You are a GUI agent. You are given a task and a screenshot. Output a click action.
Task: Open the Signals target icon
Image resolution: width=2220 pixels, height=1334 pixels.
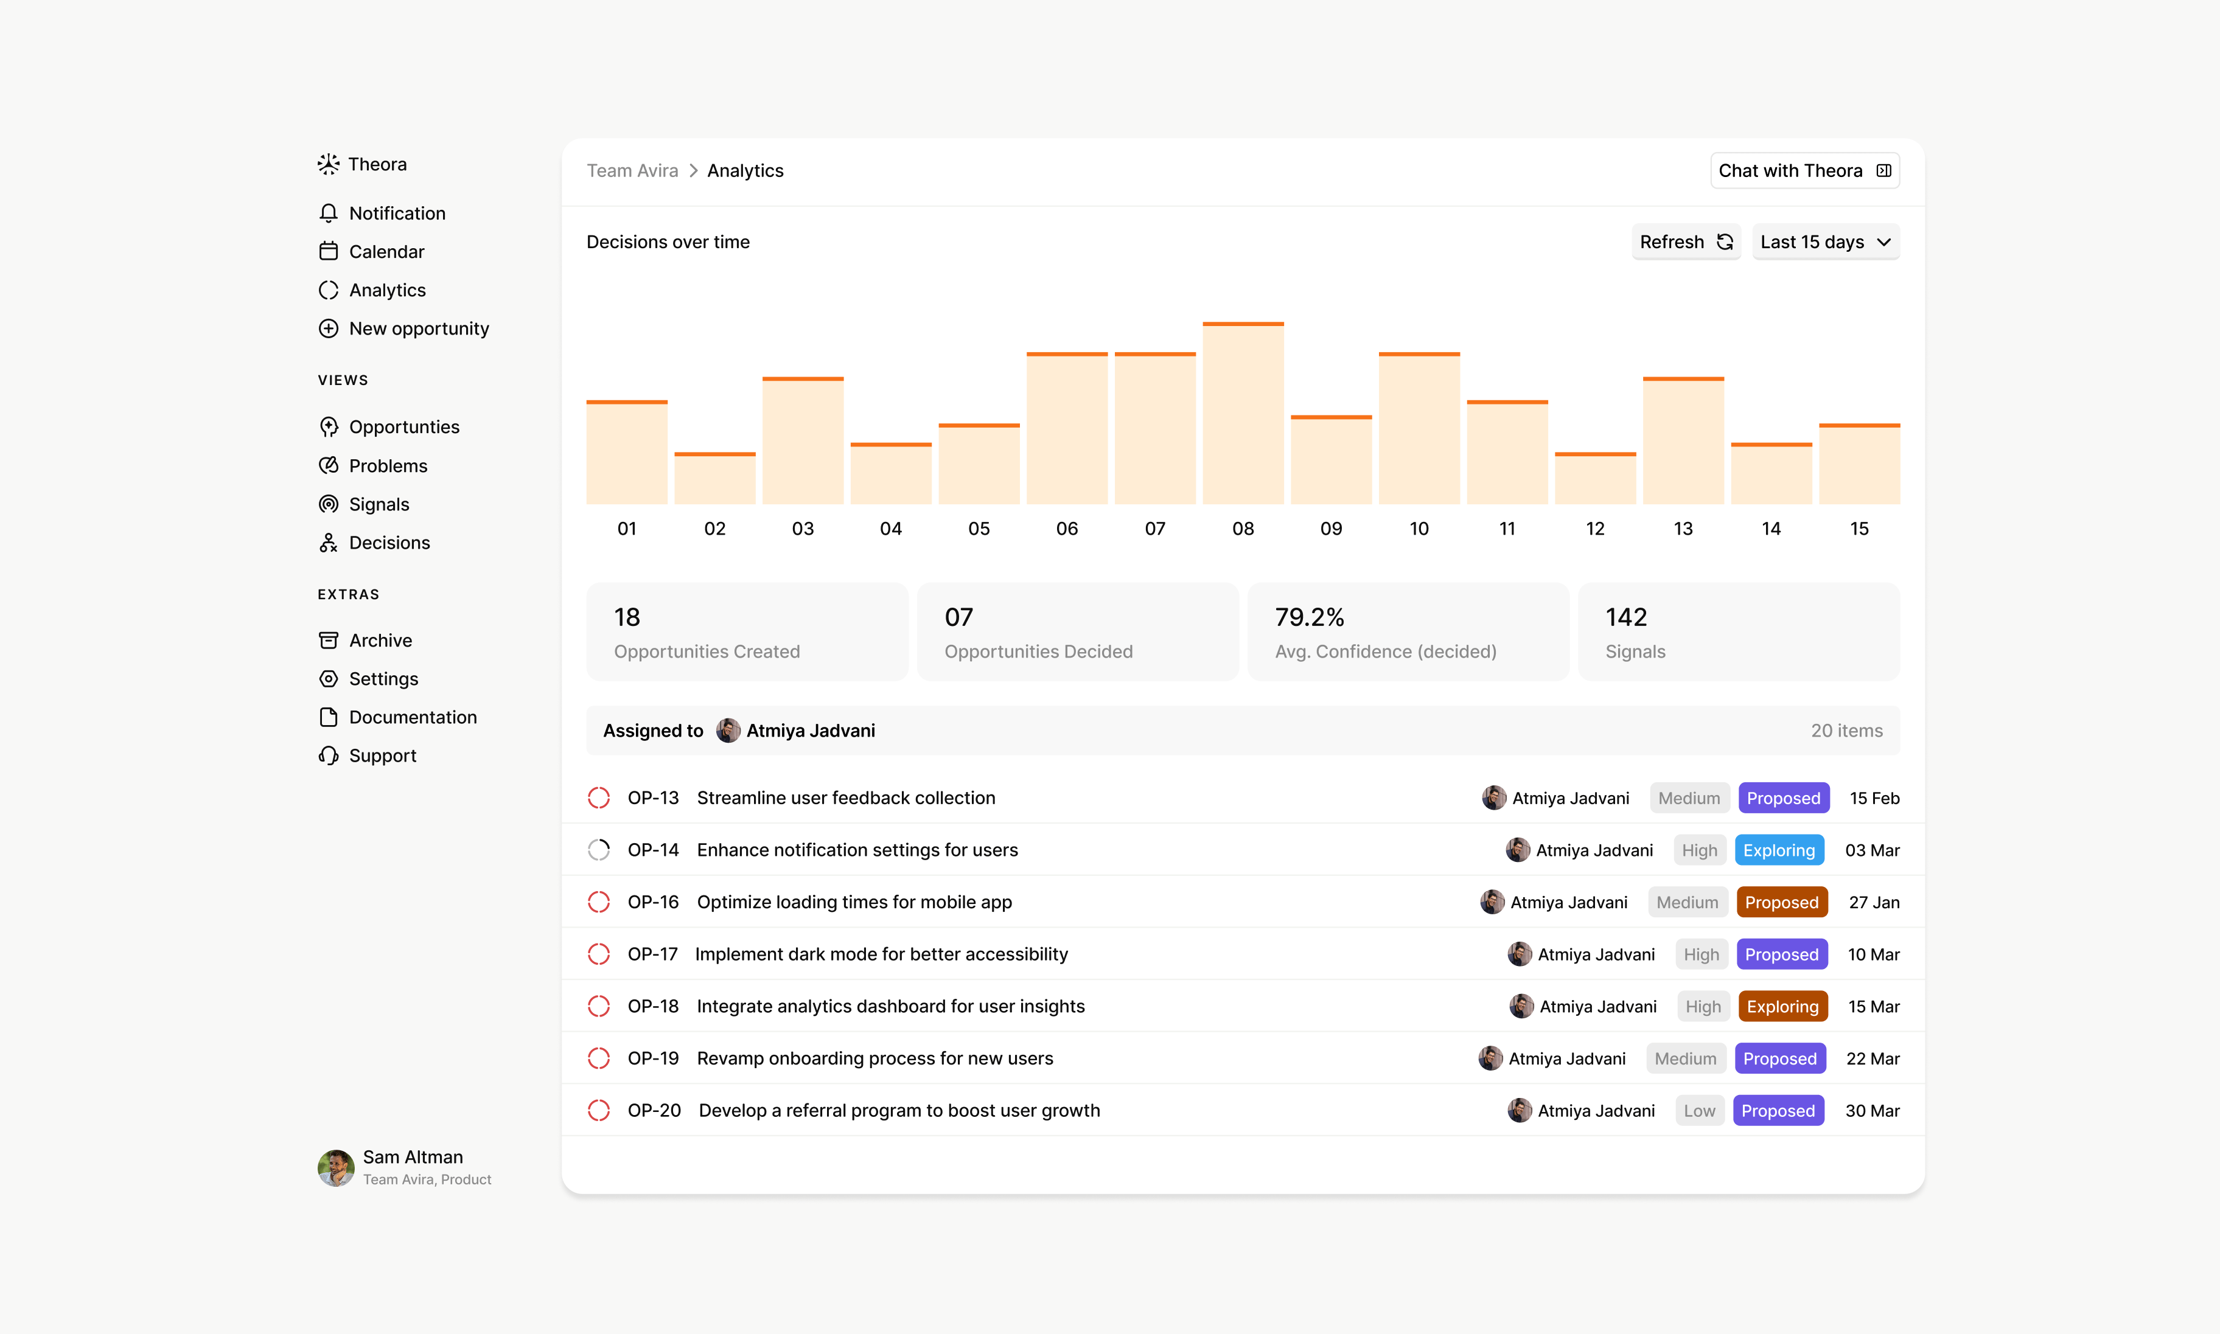pyautogui.click(x=329, y=504)
